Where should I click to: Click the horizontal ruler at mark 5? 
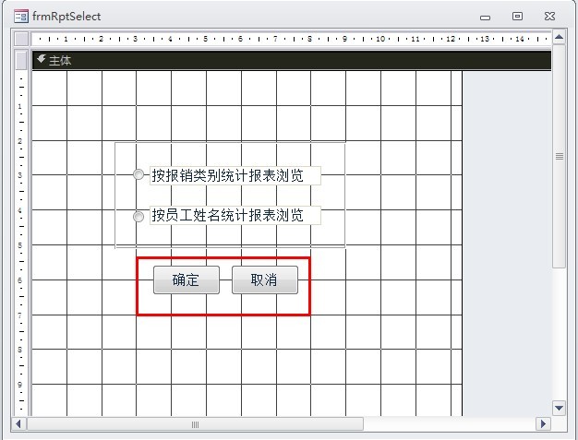tap(205, 39)
